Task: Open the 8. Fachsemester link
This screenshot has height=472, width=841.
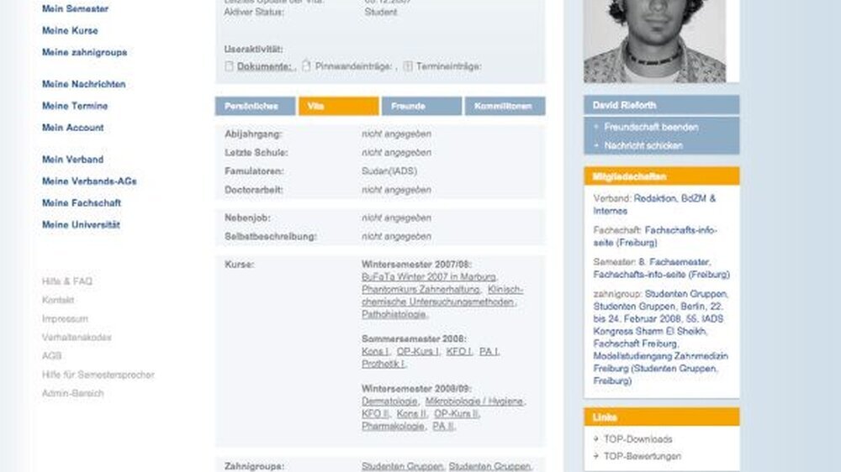Action: (x=674, y=262)
